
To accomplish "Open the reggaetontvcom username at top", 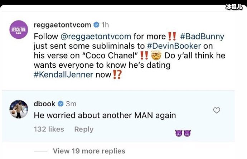I will [62, 25].
